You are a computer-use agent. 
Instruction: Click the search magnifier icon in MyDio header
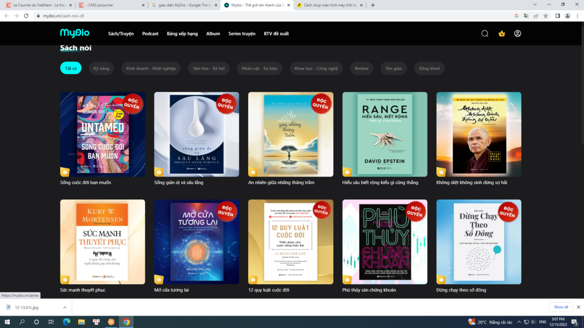(485, 34)
